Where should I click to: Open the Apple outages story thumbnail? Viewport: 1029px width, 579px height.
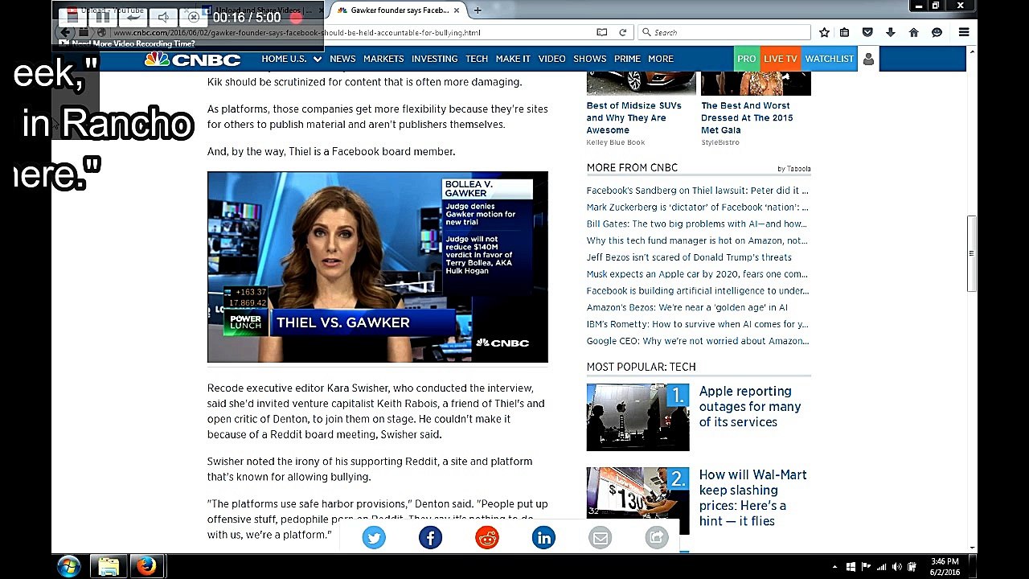tap(637, 417)
